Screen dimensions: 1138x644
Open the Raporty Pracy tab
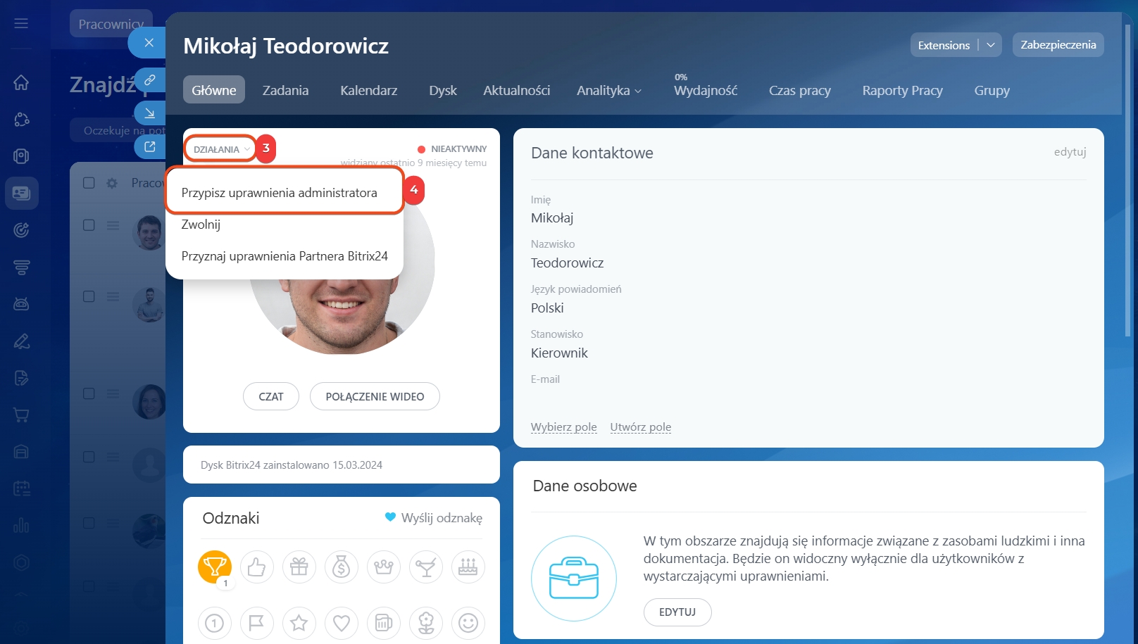902,90
